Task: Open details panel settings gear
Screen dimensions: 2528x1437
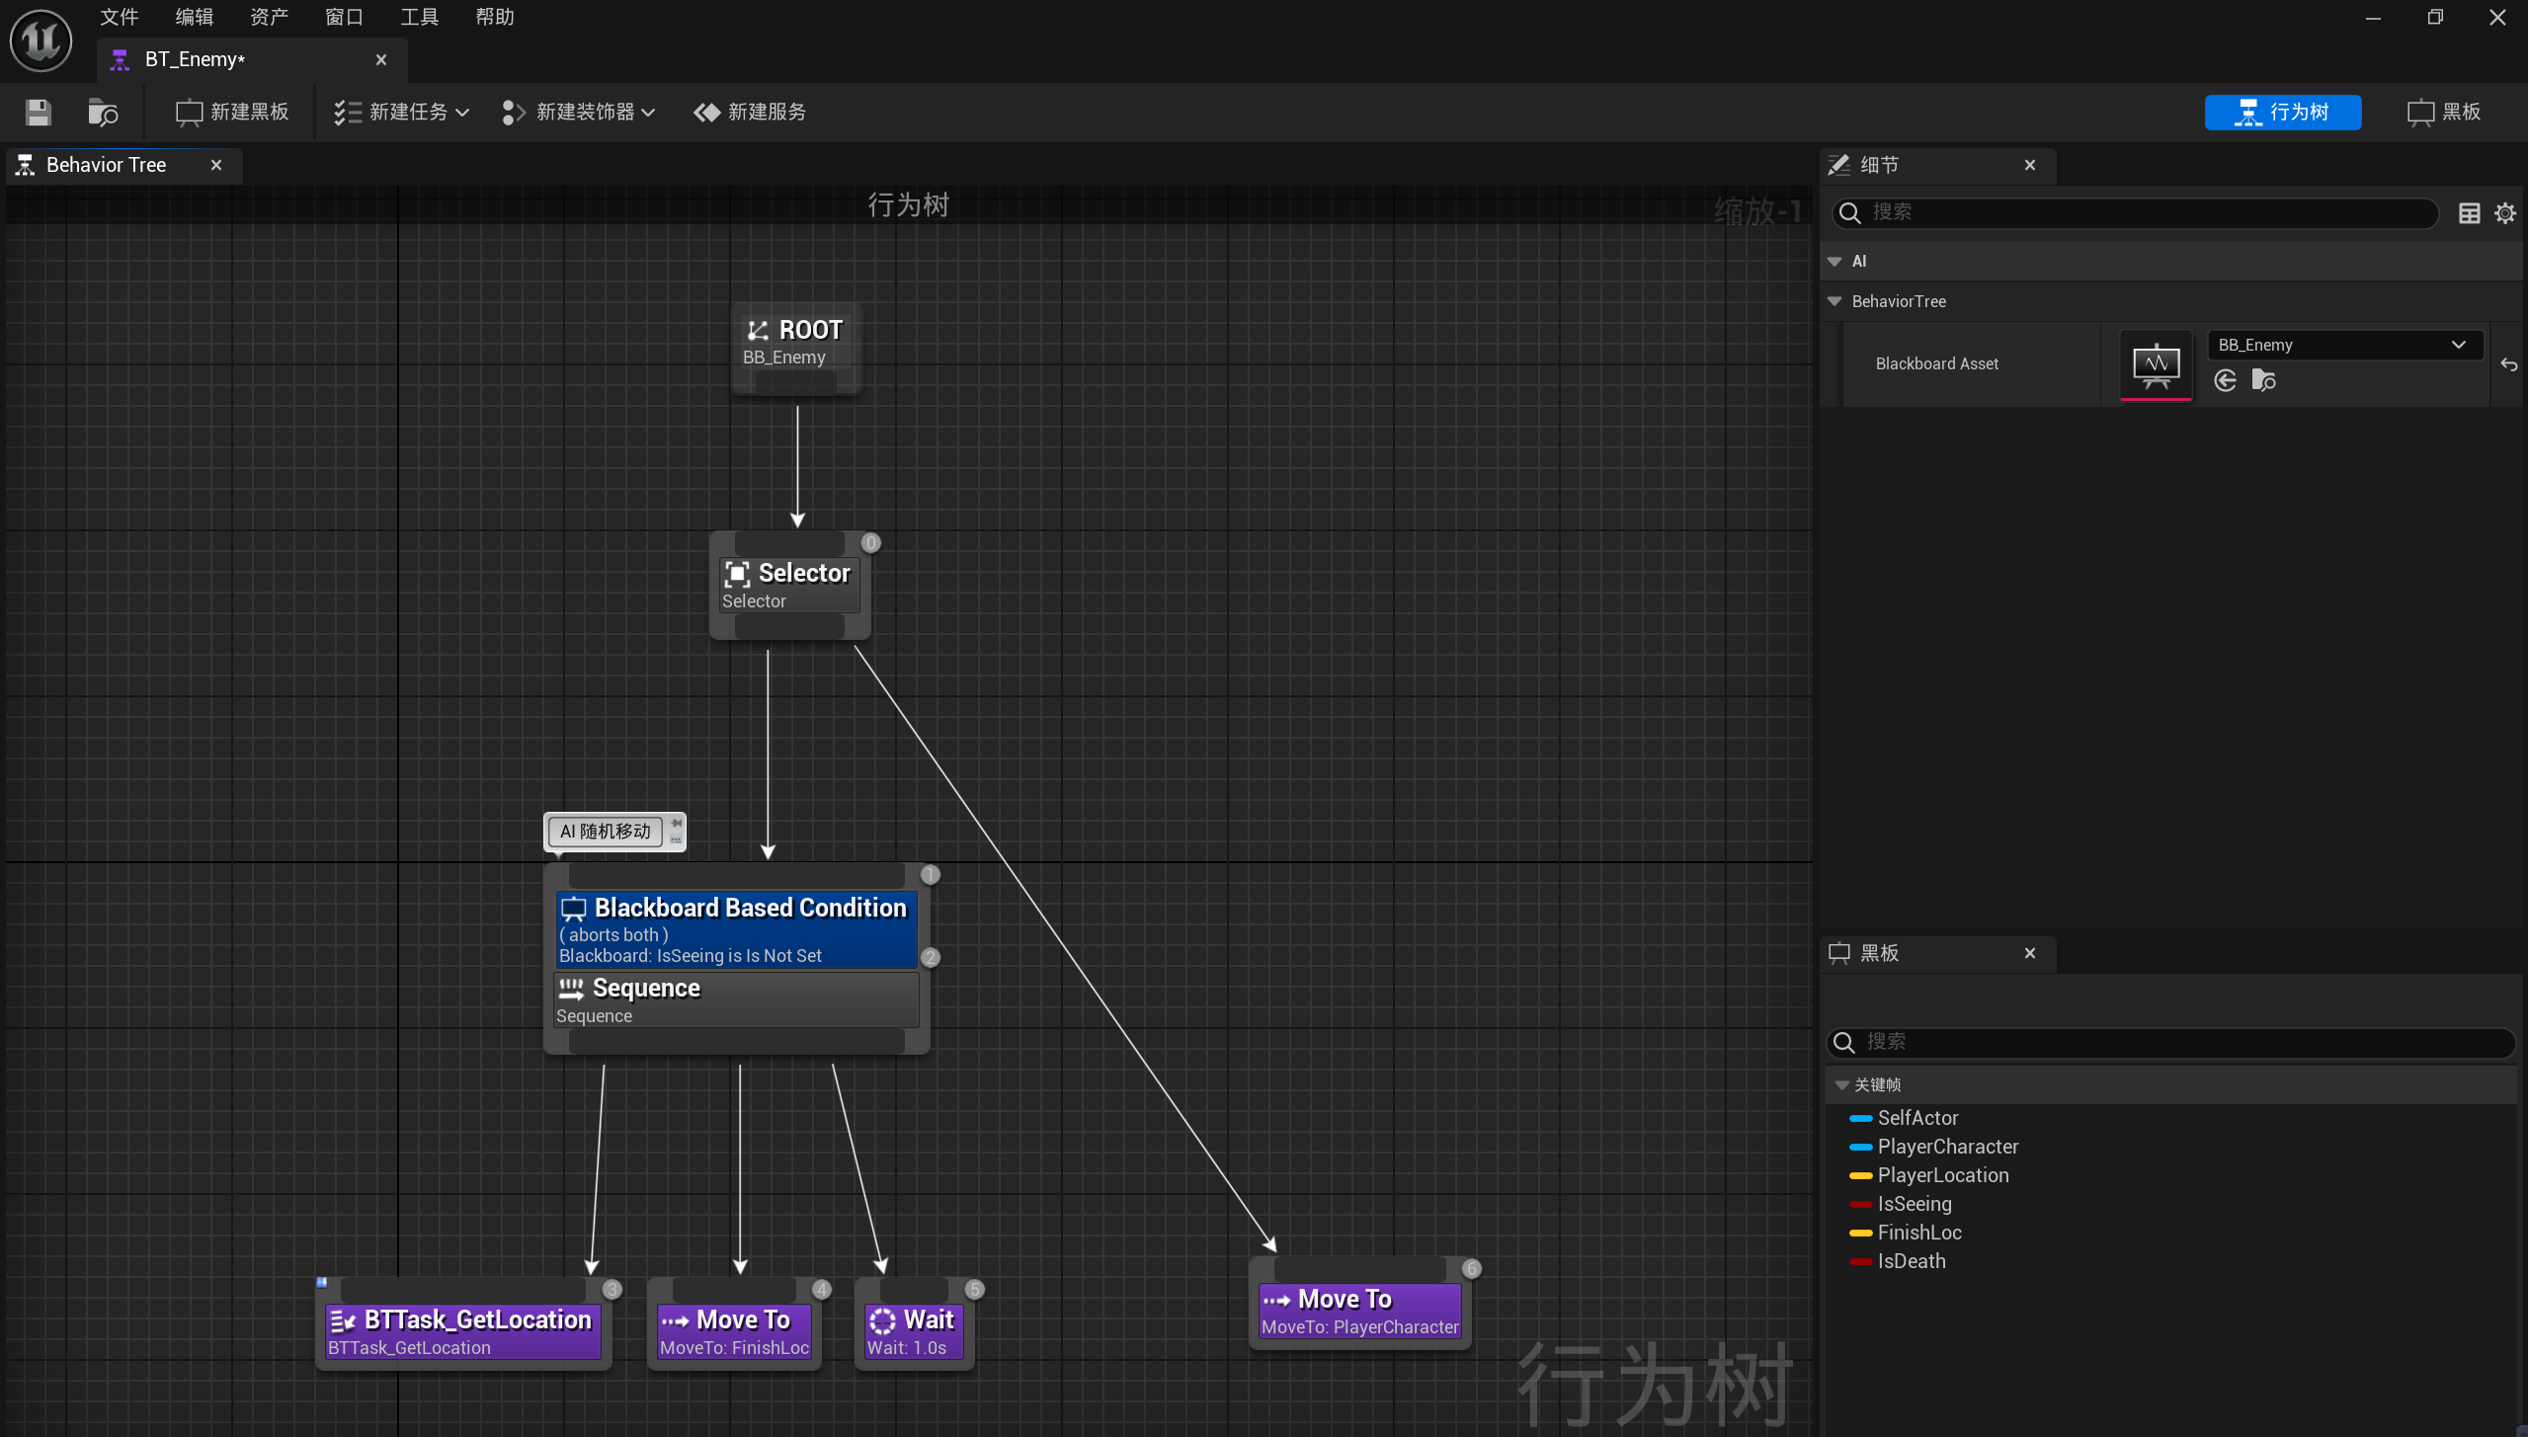Action: coord(2504,213)
